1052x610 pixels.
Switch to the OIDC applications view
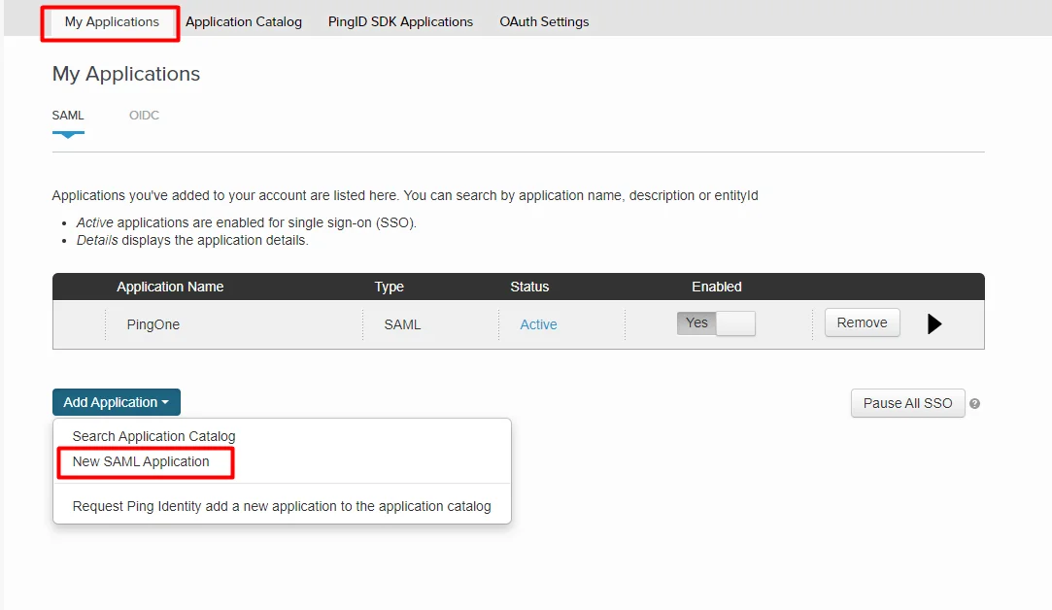pos(144,115)
